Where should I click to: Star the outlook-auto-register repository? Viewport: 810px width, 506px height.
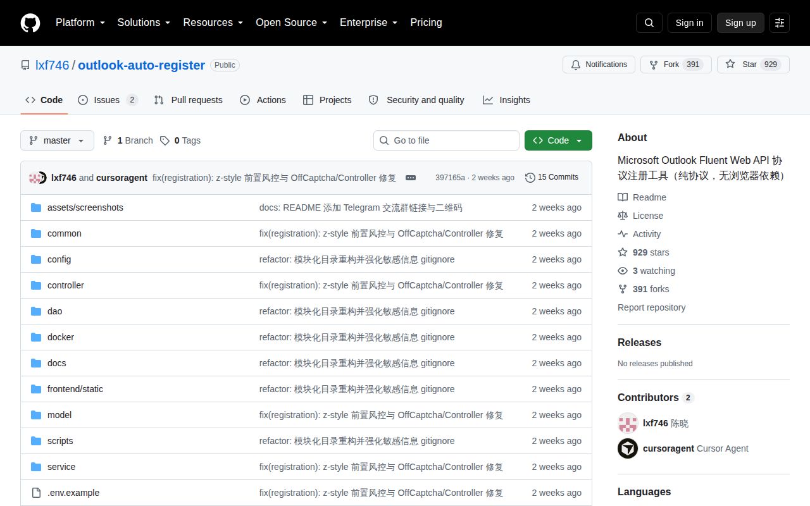pos(753,65)
